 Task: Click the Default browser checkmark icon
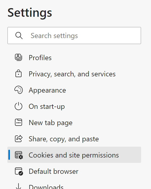pos(19,171)
